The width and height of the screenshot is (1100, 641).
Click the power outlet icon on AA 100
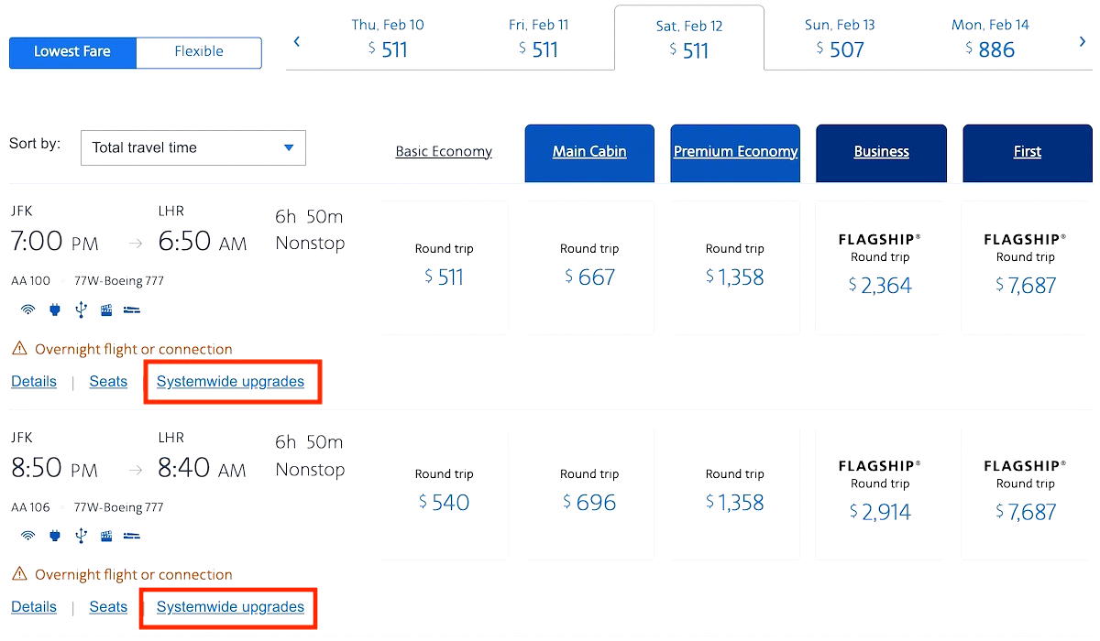tap(54, 310)
